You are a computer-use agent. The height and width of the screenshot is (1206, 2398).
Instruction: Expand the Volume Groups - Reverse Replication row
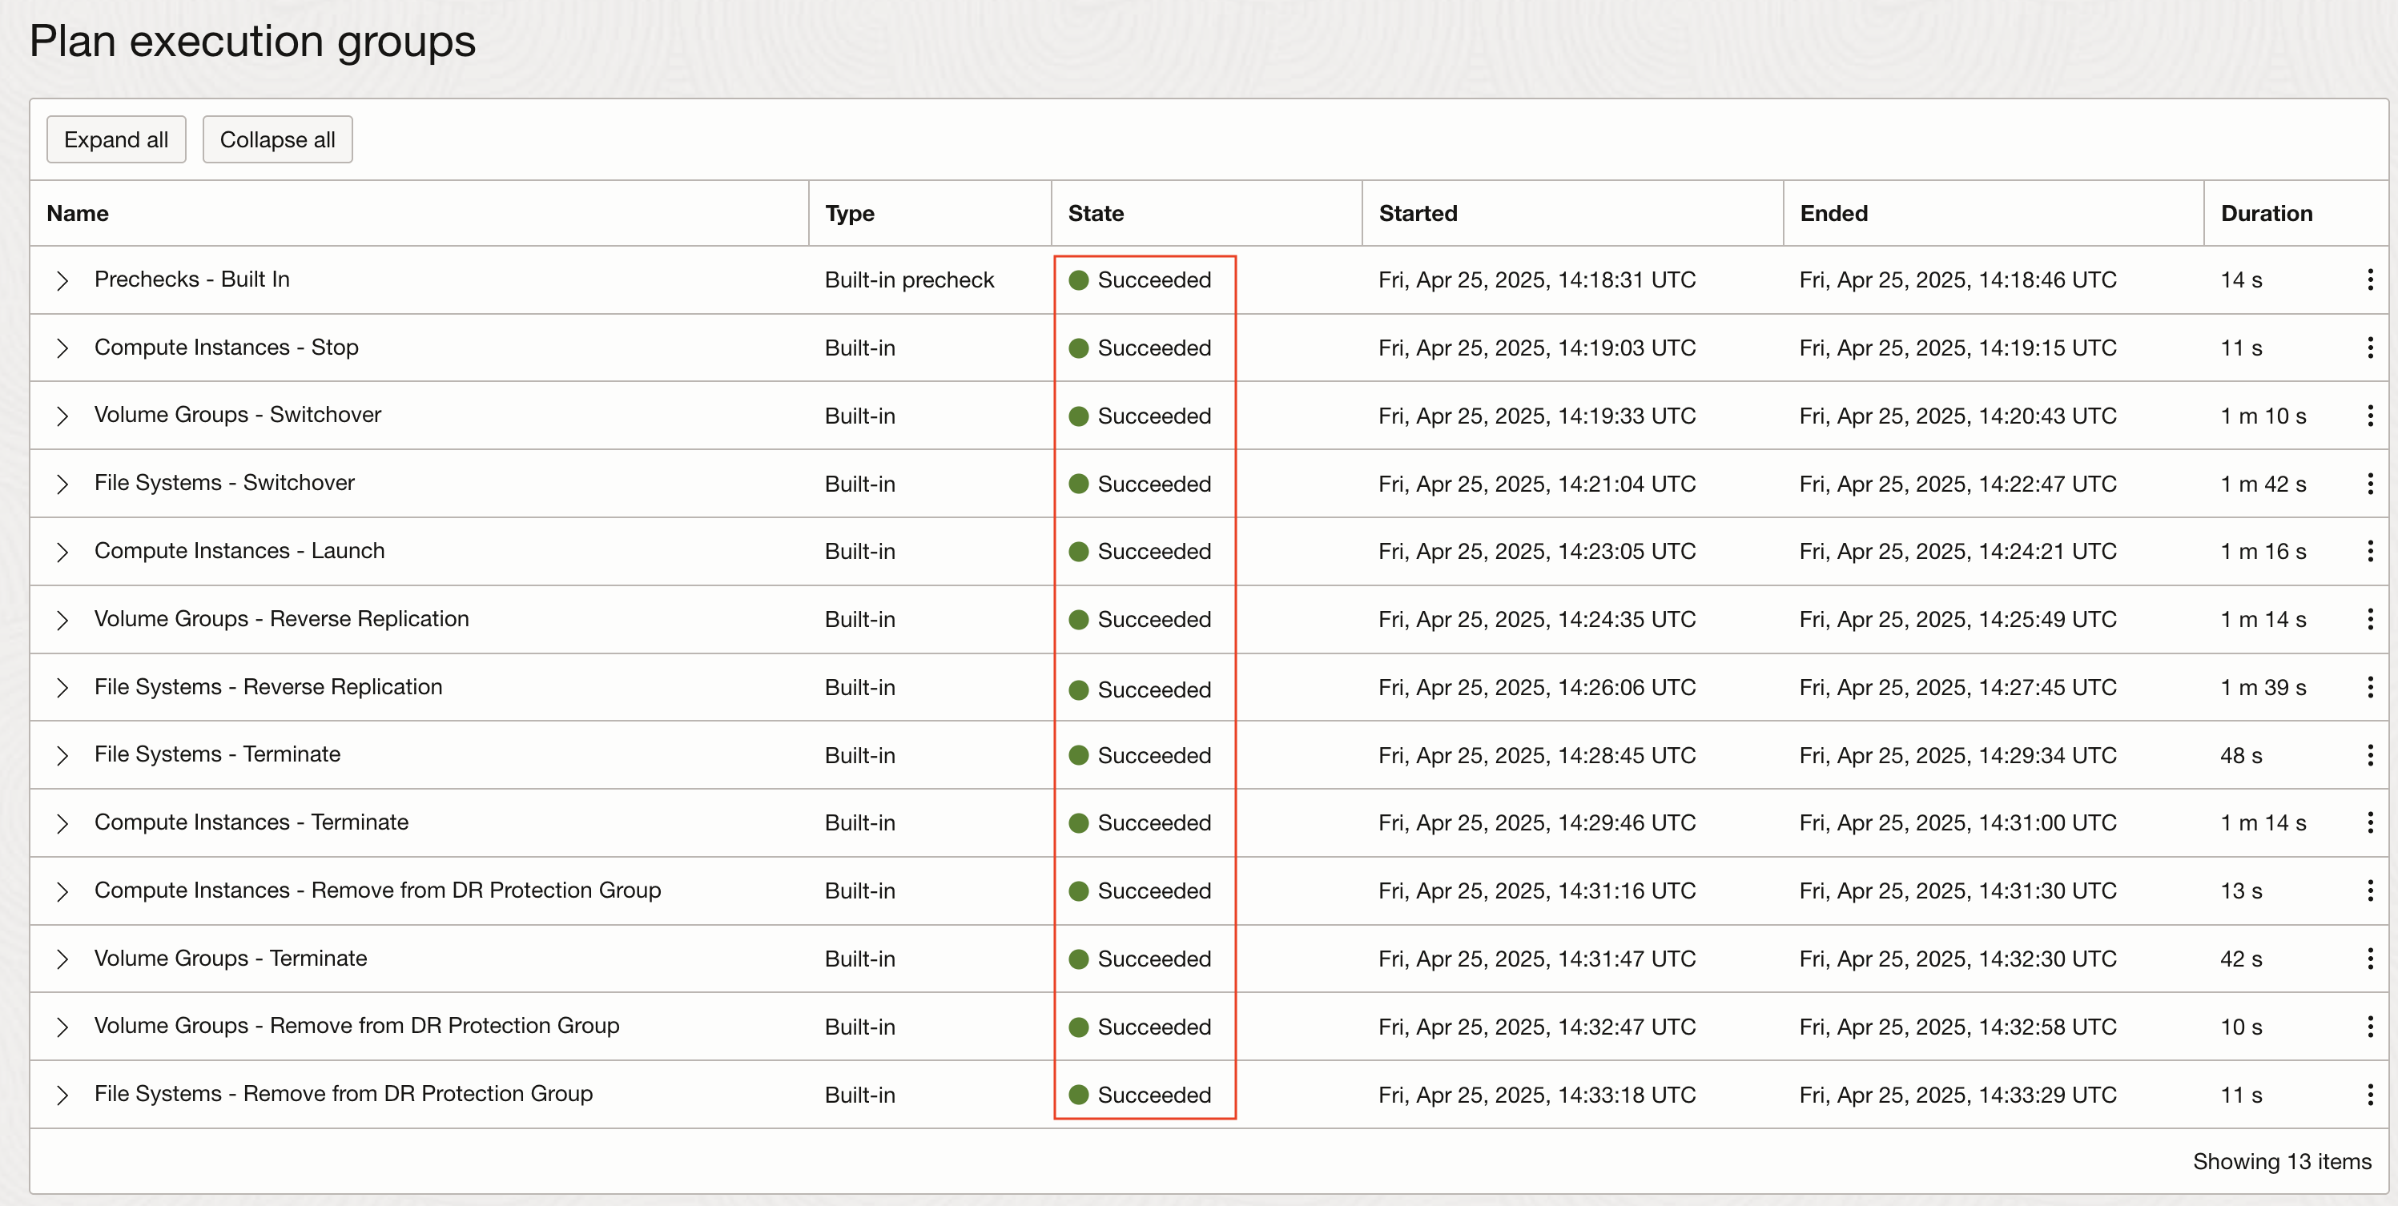pyautogui.click(x=62, y=619)
